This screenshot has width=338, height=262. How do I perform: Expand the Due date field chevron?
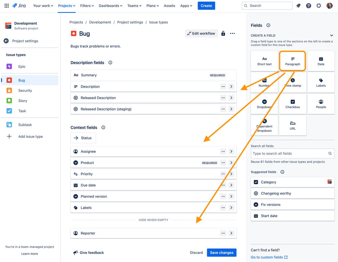[x=231, y=185]
